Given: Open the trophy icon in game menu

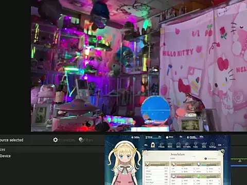Looking at the screenshot, I should tap(196, 145).
